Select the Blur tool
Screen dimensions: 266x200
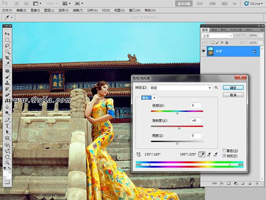coord(7,107)
